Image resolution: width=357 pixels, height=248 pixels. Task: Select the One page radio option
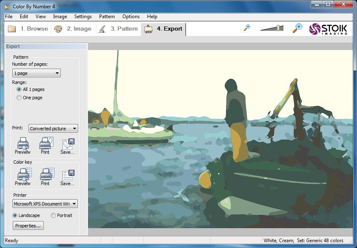pyautogui.click(x=19, y=98)
